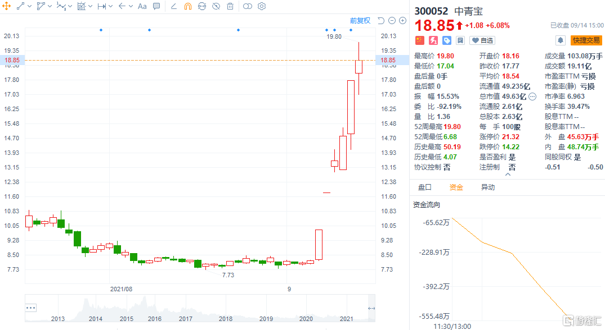Select the horizontal span arrow tool
Screen dimensions: 605x330
tap(102, 6)
